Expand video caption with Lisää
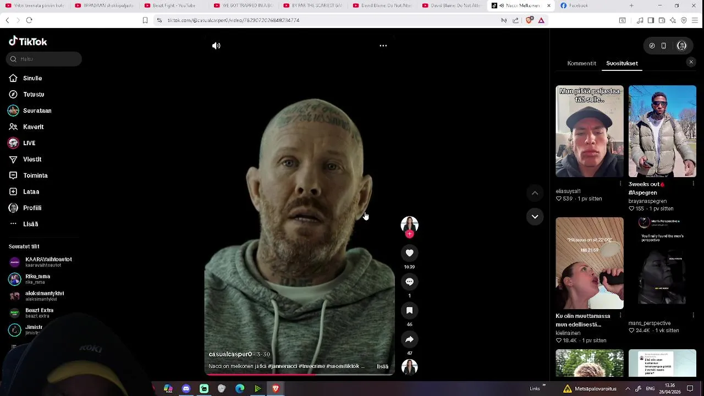The width and height of the screenshot is (704, 396). (382, 366)
